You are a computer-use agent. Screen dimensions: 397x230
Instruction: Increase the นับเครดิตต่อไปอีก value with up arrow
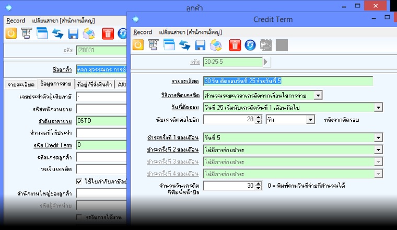pos(258,117)
